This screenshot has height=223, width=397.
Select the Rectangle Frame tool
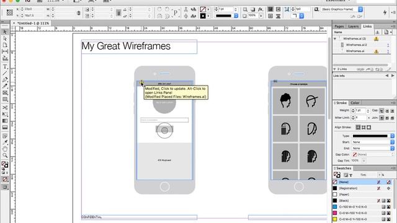point(5,93)
